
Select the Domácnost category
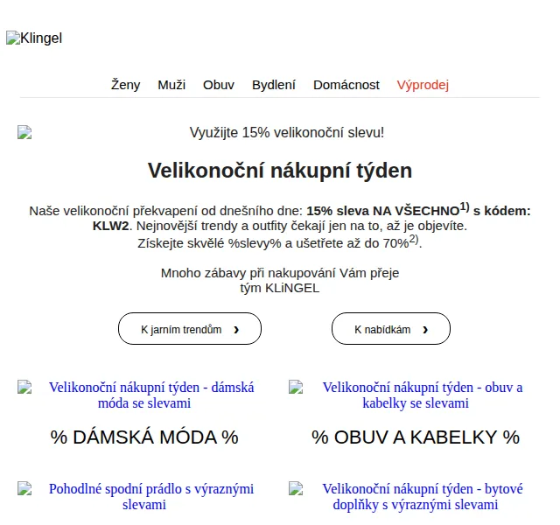tap(346, 85)
